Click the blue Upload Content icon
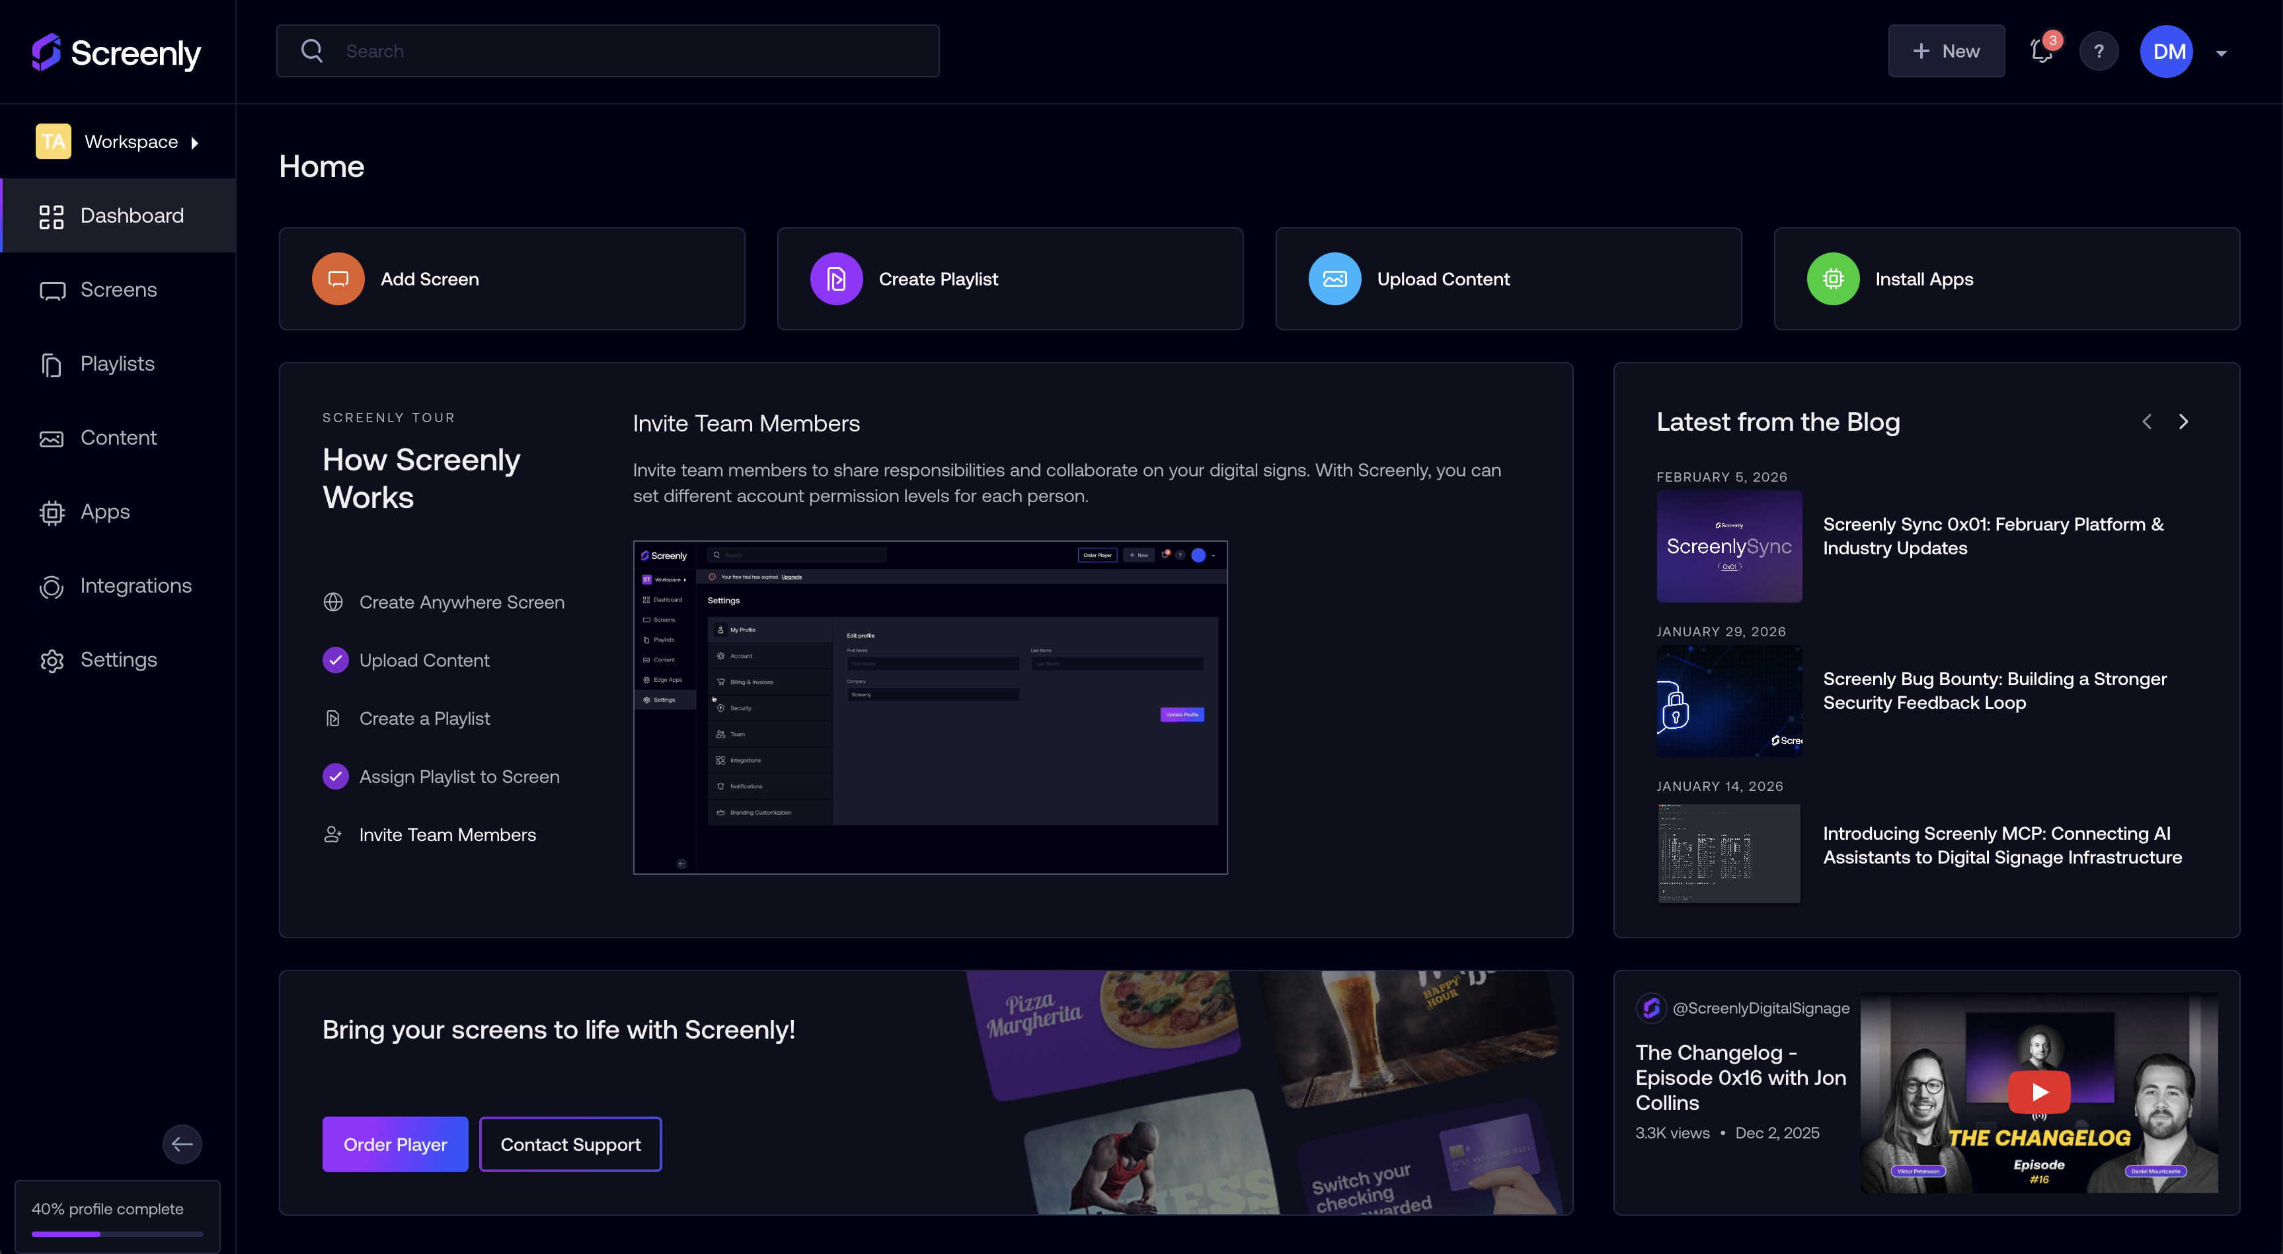This screenshot has width=2283, height=1254. click(1335, 279)
